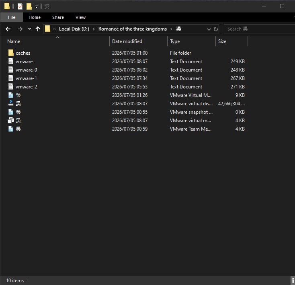295x285 pixels.
Task: Select the caches folder icon
Action: pos(11,53)
